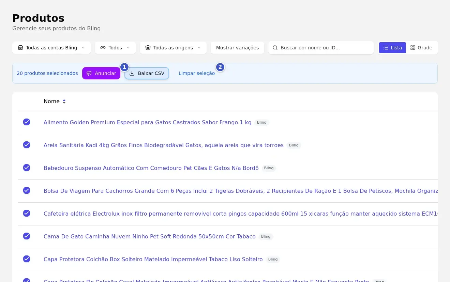Switch to Grade view
Viewport: 450px width, 282px height.
click(421, 48)
